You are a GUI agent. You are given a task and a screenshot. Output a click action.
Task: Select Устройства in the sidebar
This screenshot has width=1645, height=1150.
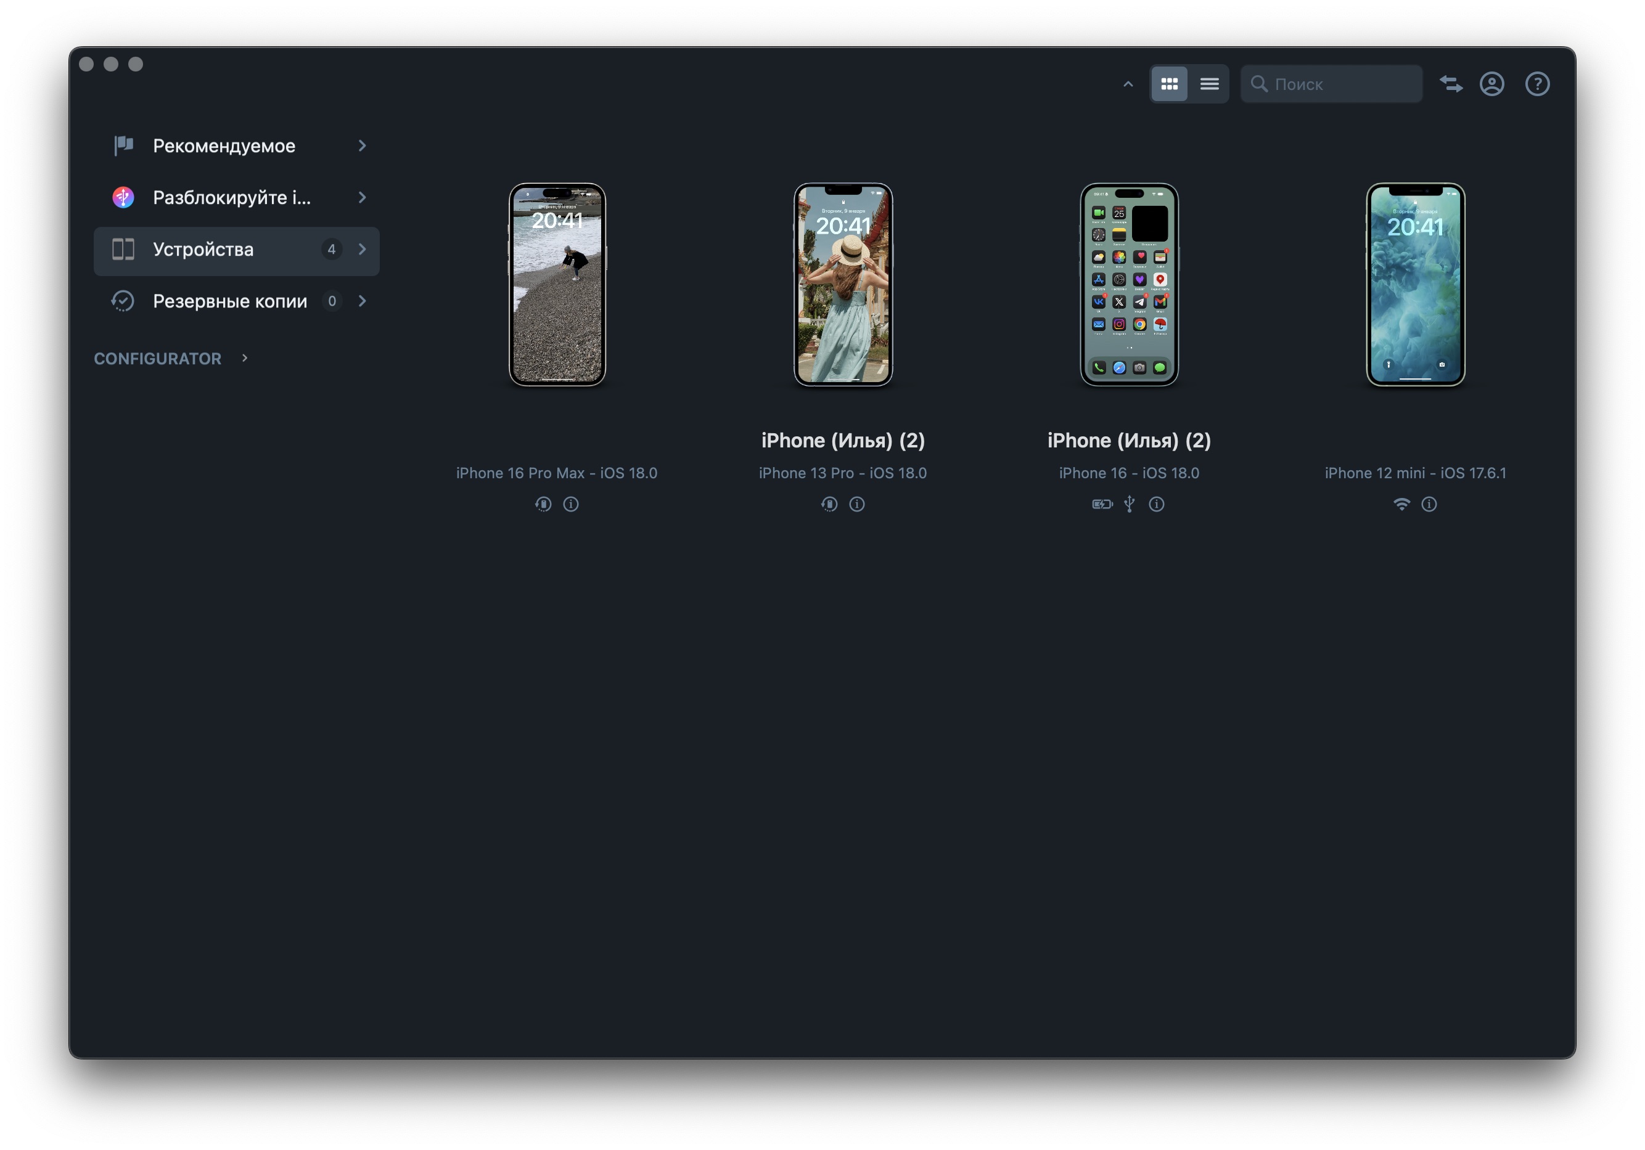pos(236,249)
